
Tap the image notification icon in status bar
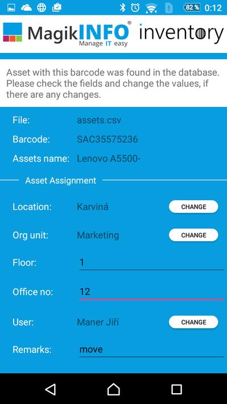(x=11, y=7)
